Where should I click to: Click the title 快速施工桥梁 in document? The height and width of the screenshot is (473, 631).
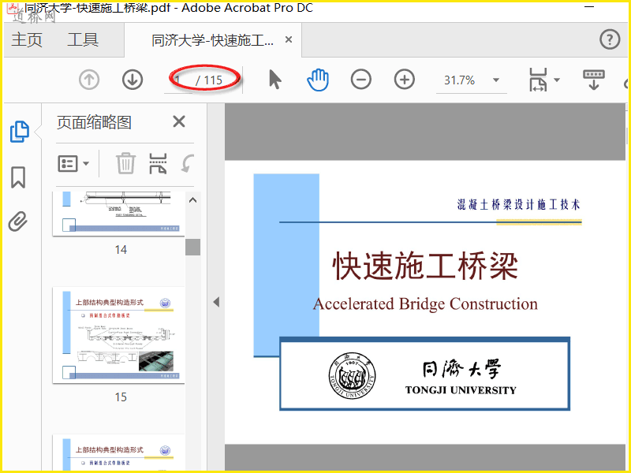[x=425, y=266]
